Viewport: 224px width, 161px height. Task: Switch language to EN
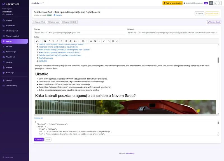215,3
